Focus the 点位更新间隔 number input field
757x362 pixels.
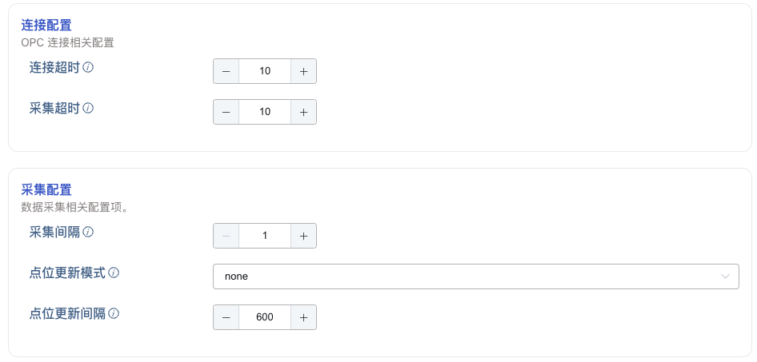tap(265, 317)
